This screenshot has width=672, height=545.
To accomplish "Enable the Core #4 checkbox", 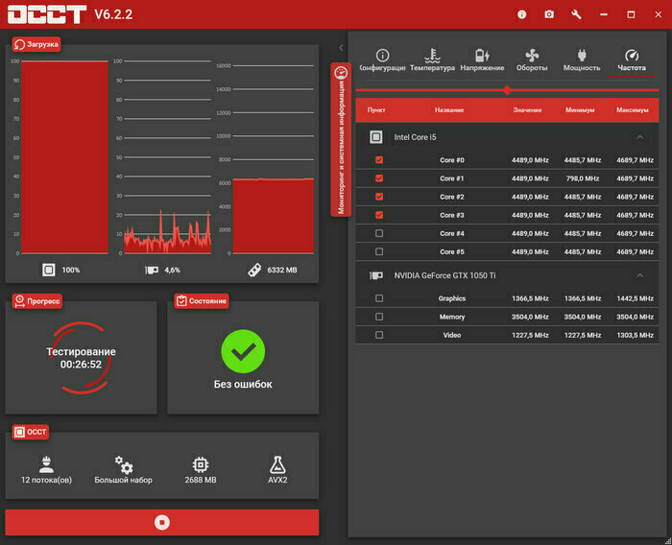I will (x=379, y=233).
